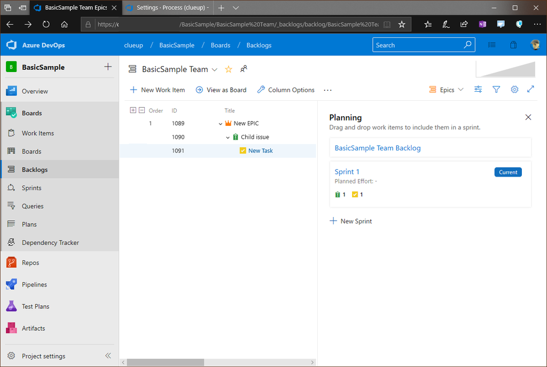Screen dimensions: 547x367
Task: Close the Planning pane
Action: [x=528, y=117]
